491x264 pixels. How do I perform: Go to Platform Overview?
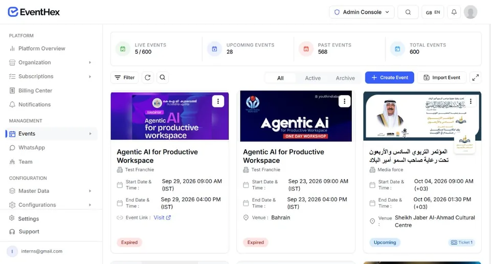coord(41,49)
